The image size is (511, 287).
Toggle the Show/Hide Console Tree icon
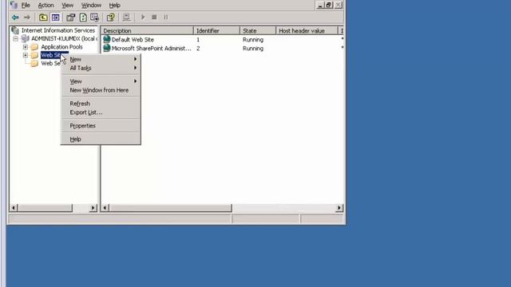tap(55, 18)
